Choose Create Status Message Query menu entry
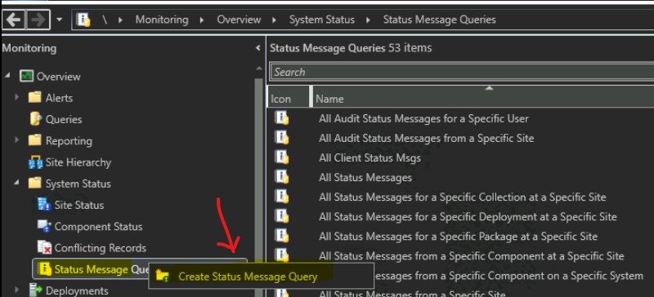Image resolution: width=654 pixels, height=297 pixels. click(x=261, y=276)
